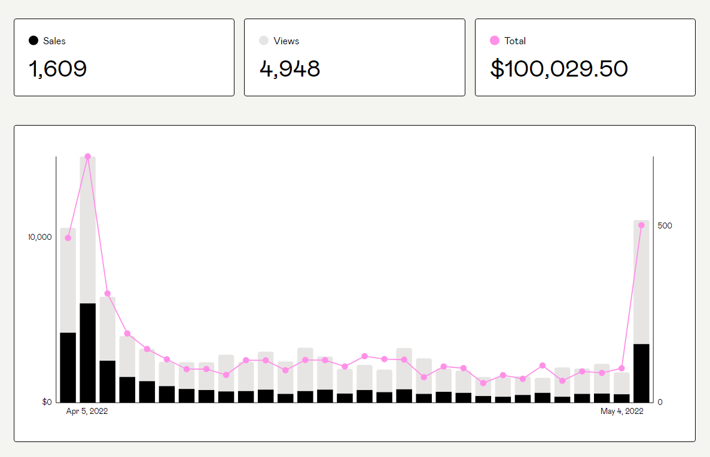
Task: Click the highest pink Total data point
Action: tap(88, 157)
